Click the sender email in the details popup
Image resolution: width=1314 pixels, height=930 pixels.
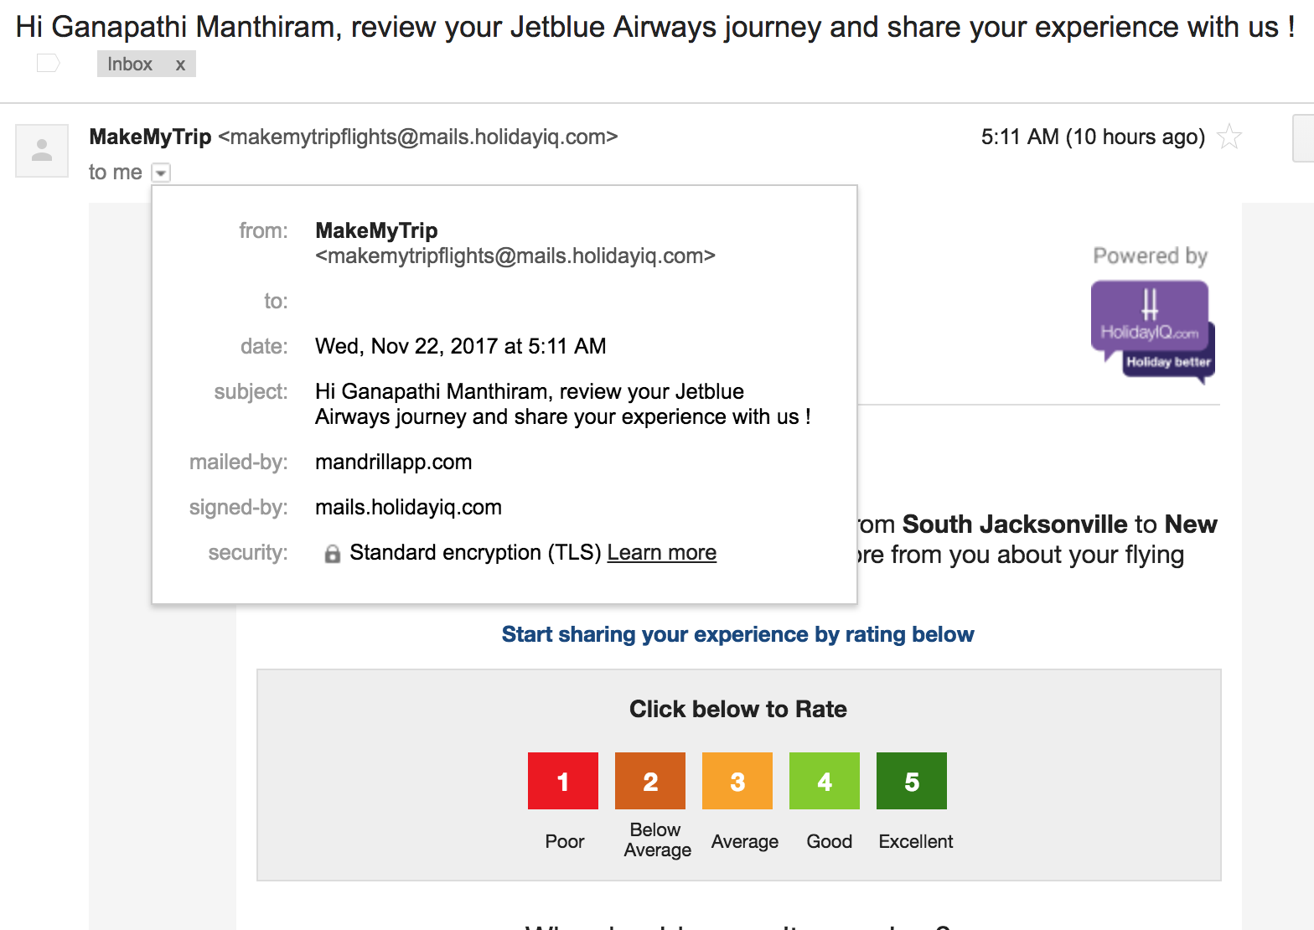tap(515, 256)
